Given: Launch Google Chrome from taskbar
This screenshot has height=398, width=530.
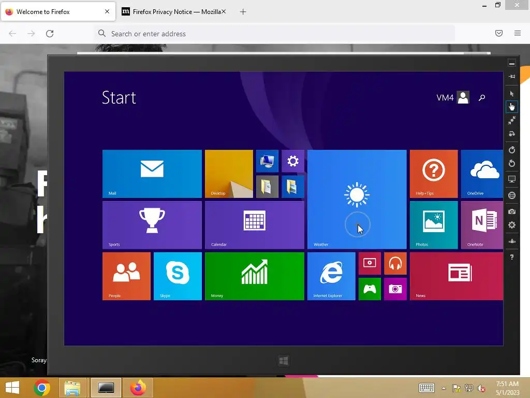Looking at the screenshot, I should tap(42, 388).
